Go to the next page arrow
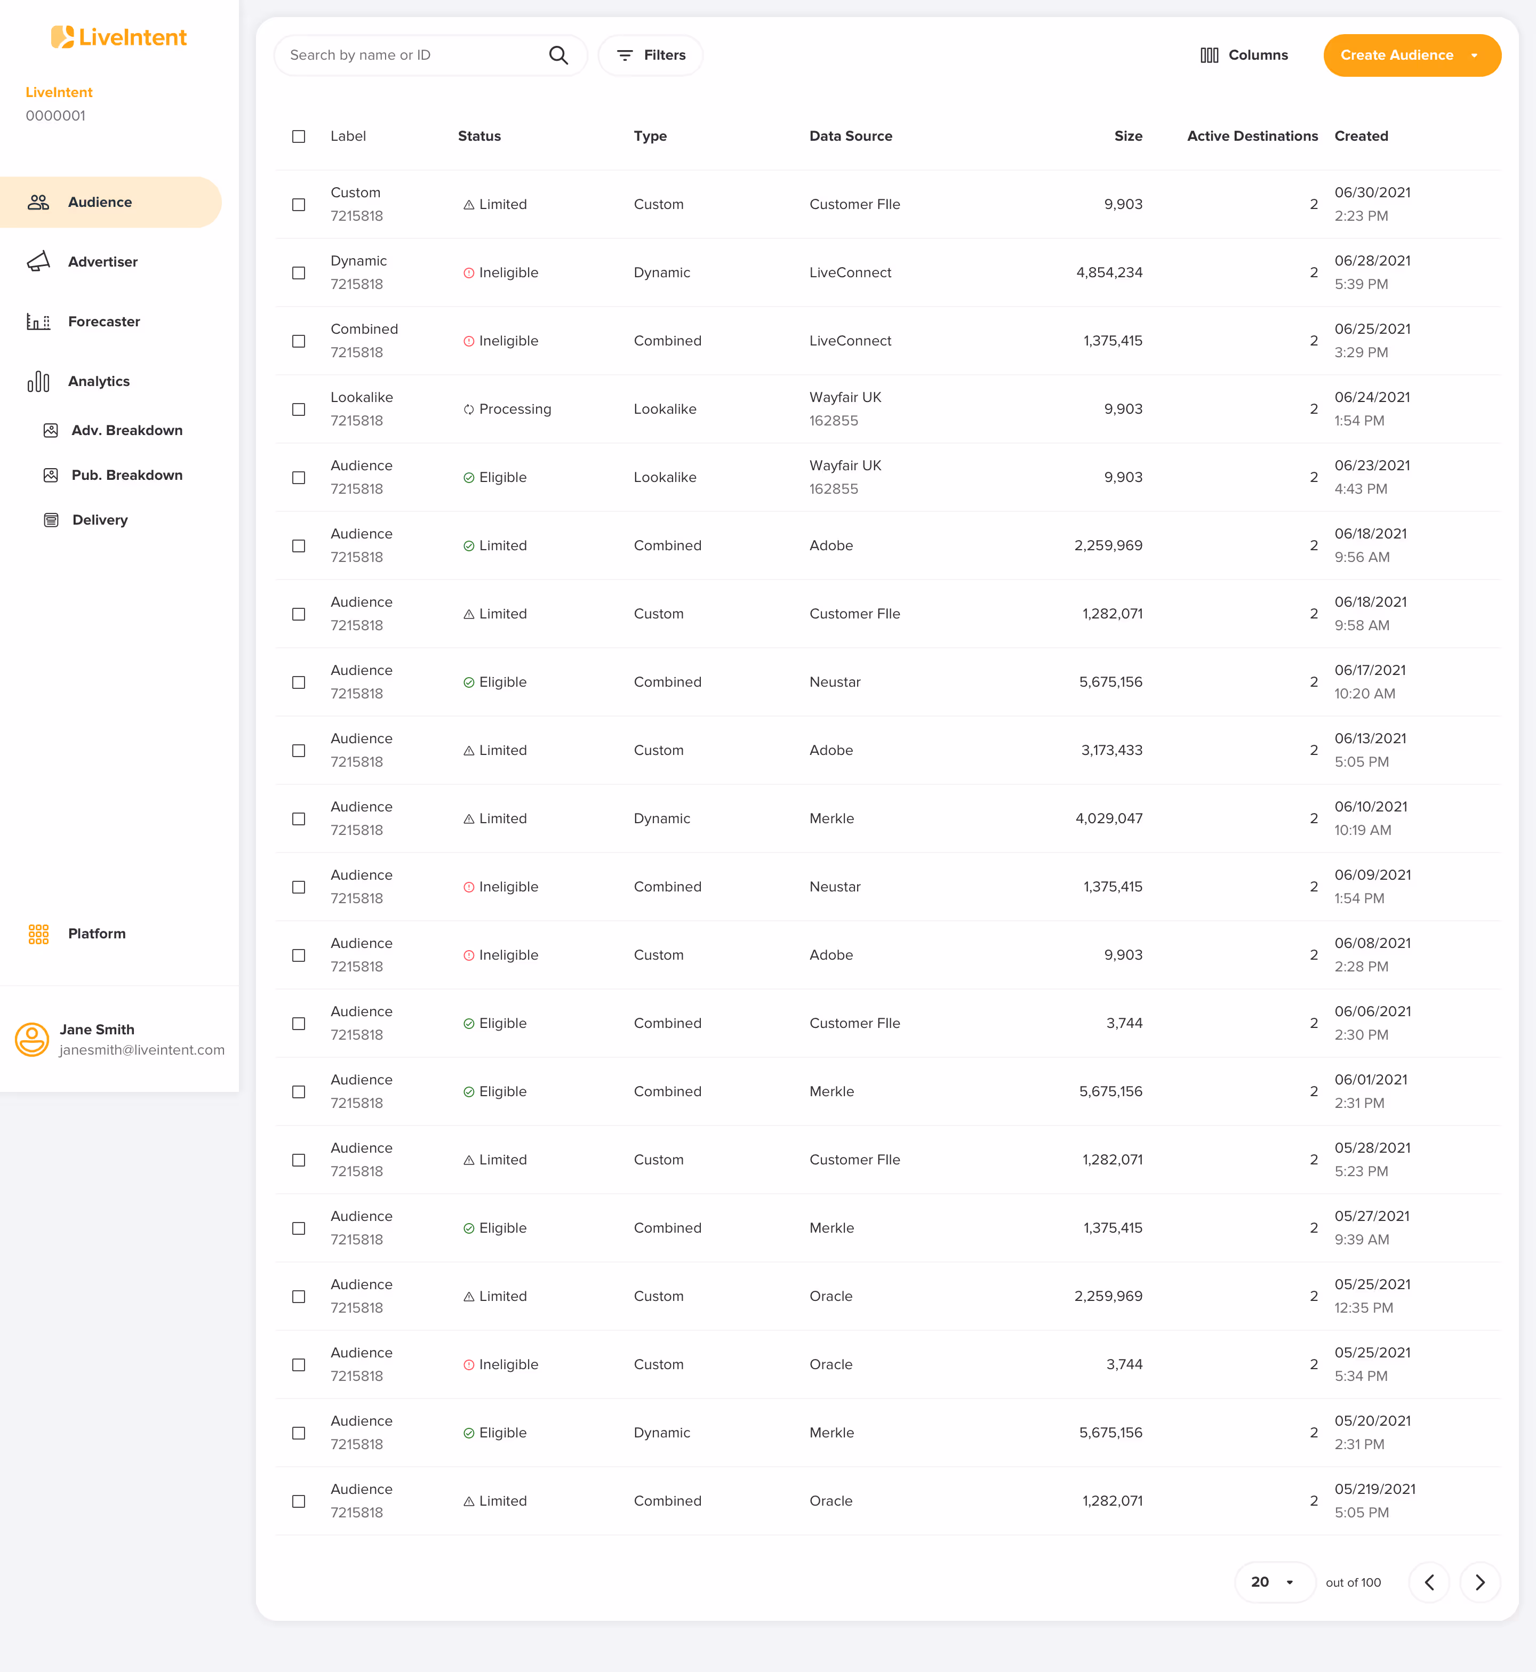The height and width of the screenshot is (1672, 1536). [1481, 1582]
